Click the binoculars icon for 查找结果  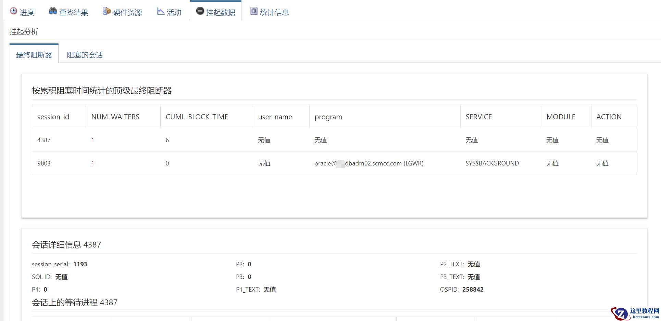(53, 11)
